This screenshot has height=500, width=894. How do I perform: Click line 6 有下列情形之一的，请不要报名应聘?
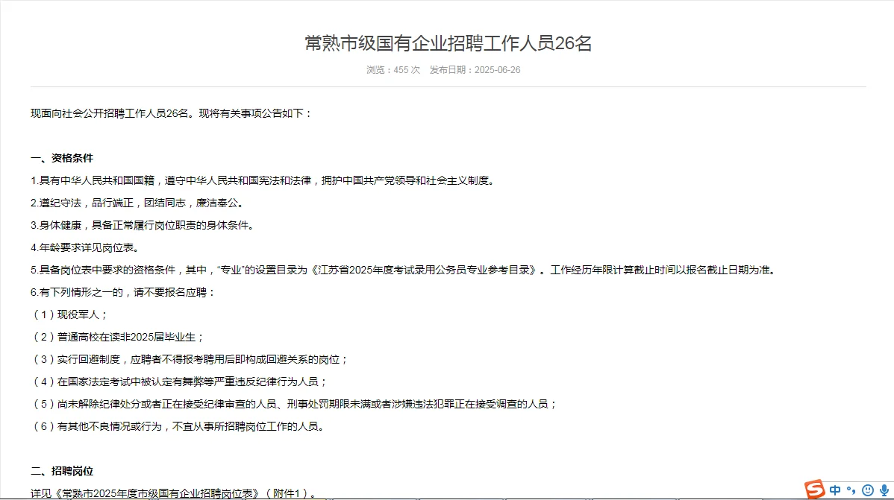pos(123,292)
